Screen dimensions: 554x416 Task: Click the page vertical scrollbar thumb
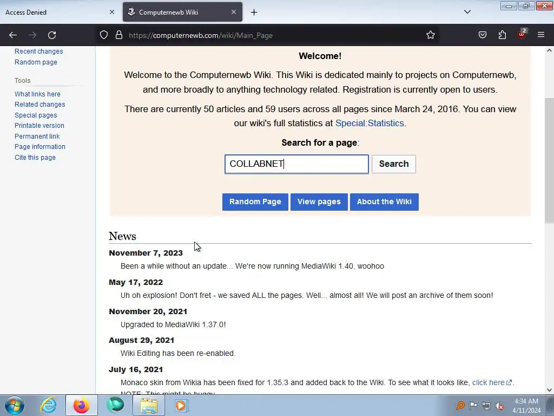click(x=549, y=160)
